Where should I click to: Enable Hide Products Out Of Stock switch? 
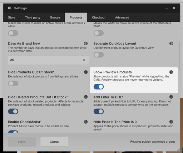click(x=13, y=83)
